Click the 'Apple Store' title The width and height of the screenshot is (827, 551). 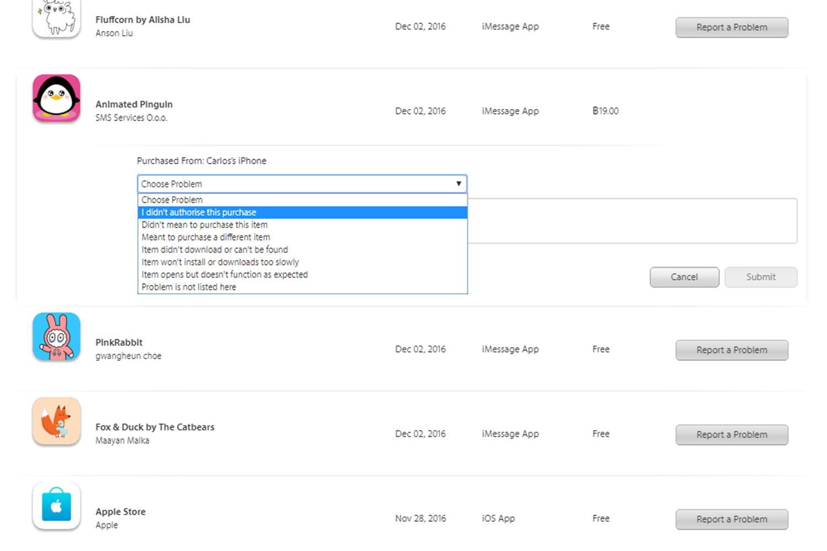(x=121, y=512)
